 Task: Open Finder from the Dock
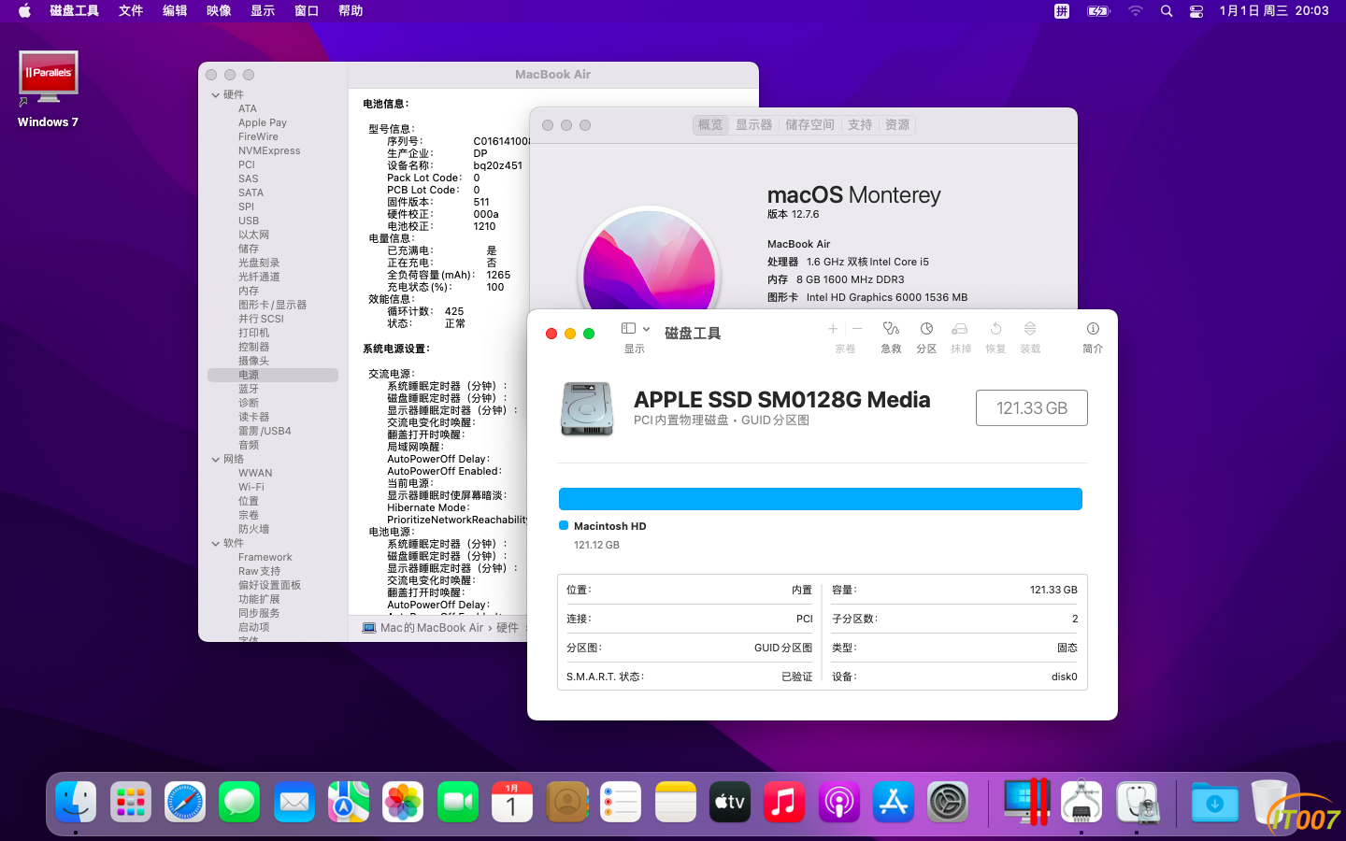click(76, 802)
